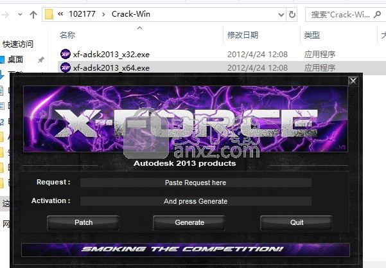Quit the X-Force keygen
This screenshot has height=268, width=386.
click(296, 222)
